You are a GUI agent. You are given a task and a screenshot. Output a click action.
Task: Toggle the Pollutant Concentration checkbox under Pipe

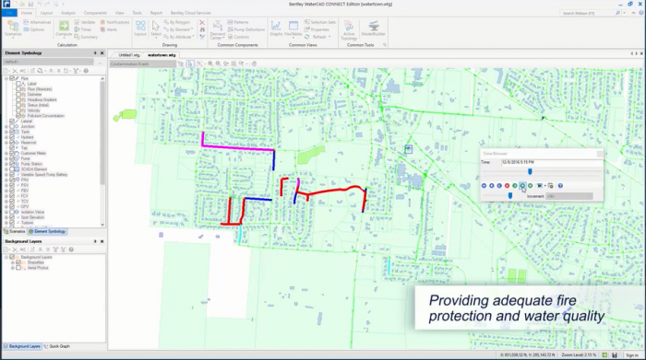[18, 116]
